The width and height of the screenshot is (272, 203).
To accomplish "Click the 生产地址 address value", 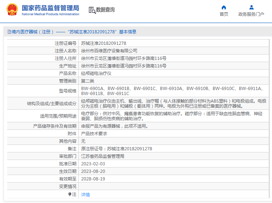I will pyautogui.click(x=124, y=66).
